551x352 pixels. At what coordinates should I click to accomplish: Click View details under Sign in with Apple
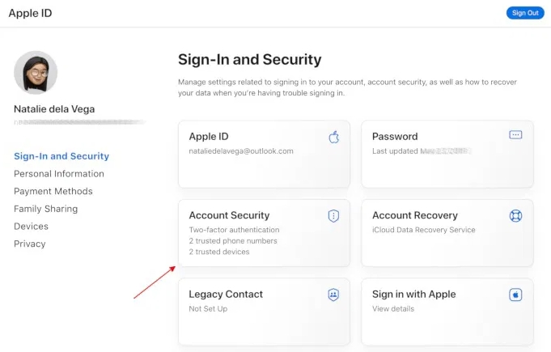click(392, 309)
